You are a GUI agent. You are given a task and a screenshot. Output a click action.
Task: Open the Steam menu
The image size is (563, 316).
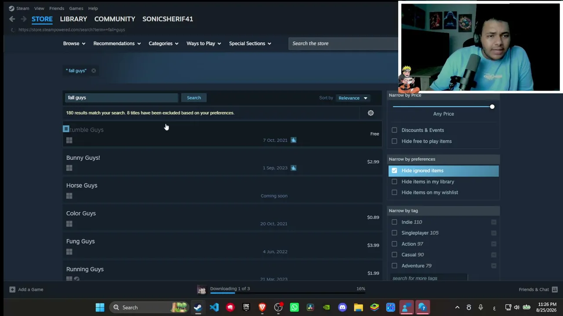point(22,8)
